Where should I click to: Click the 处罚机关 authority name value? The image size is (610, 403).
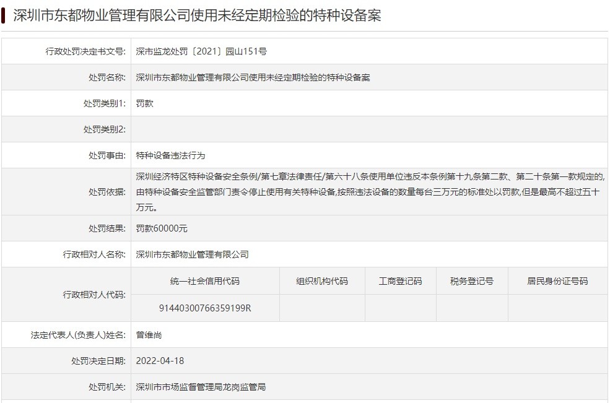click(x=201, y=387)
